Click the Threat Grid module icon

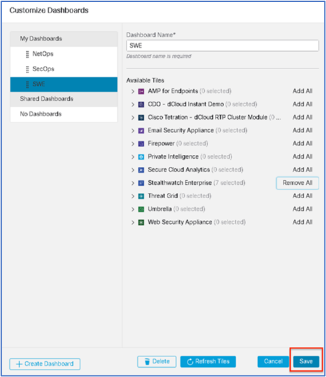coord(141,196)
